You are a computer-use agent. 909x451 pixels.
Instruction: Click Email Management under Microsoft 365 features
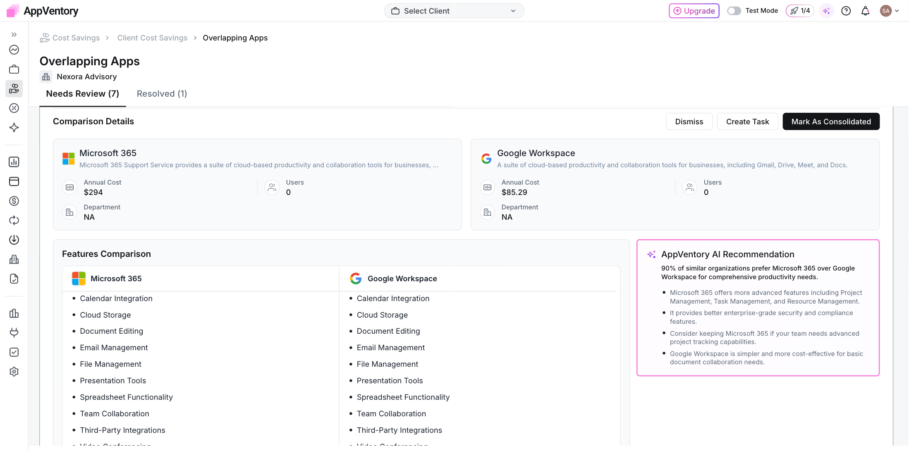click(x=114, y=348)
